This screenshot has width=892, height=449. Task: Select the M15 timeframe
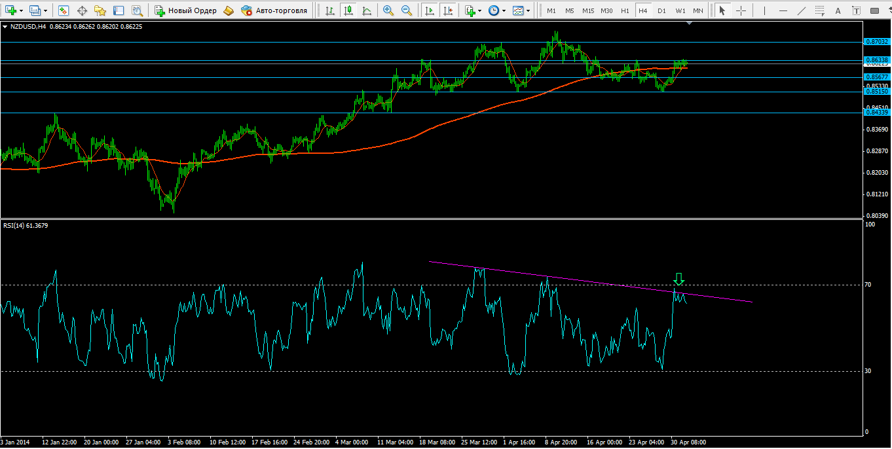coord(588,10)
